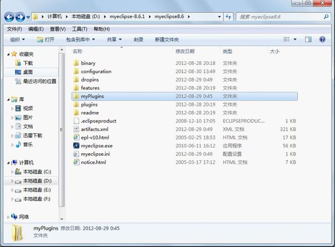Viewport: 335px width, 247px height.
Task: Select the configuration folder icon
Action: pyautogui.click(x=76, y=71)
